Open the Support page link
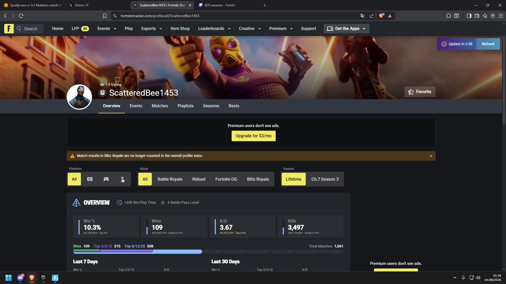Image resolution: width=506 pixels, height=284 pixels. coord(309,29)
